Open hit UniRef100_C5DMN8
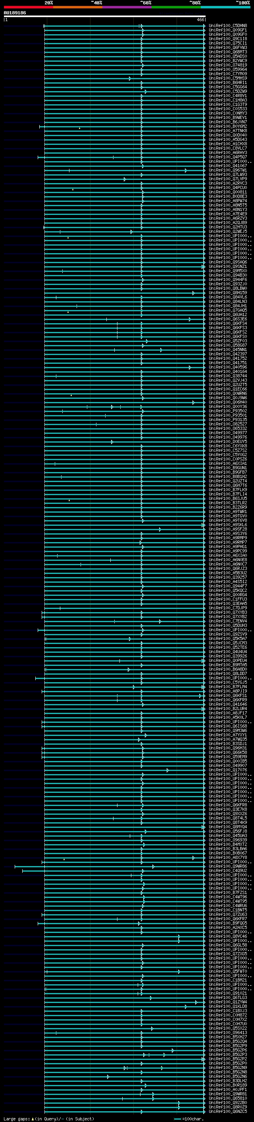The image size is (254, 1122). [228, 26]
